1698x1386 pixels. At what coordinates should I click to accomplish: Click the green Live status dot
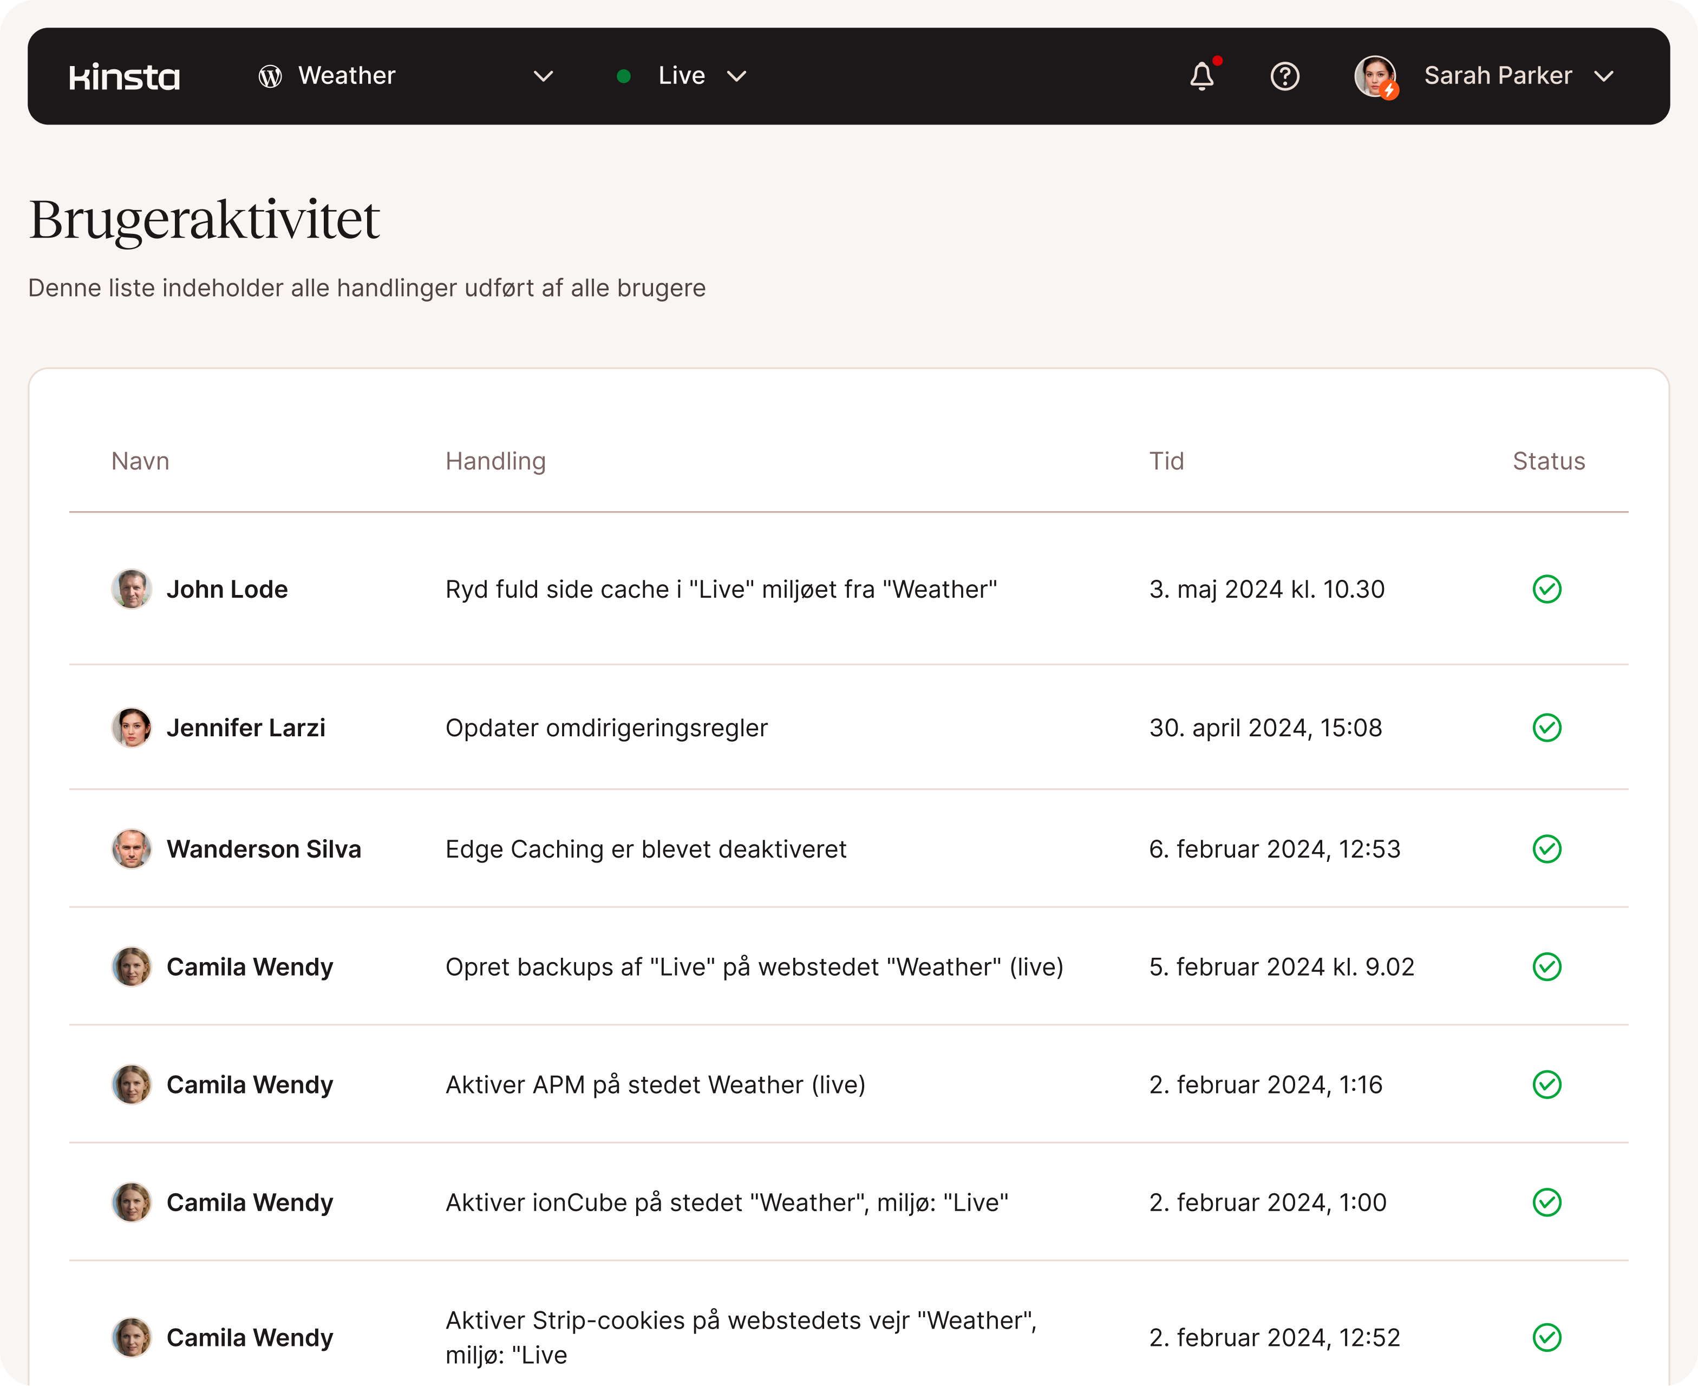[624, 77]
